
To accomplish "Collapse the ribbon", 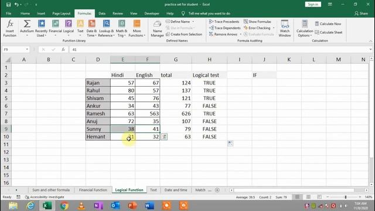I will tap(370, 41).
